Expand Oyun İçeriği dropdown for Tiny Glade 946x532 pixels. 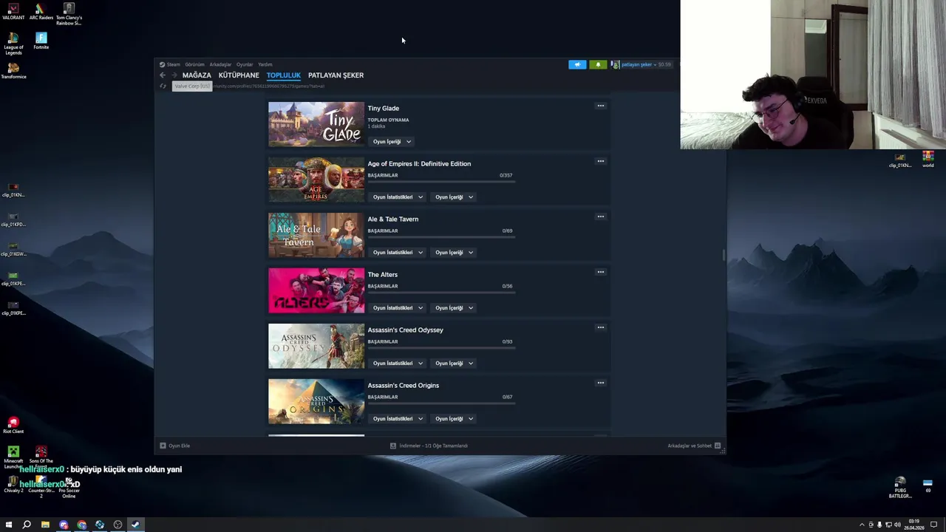pyautogui.click(x=392, y=141)
